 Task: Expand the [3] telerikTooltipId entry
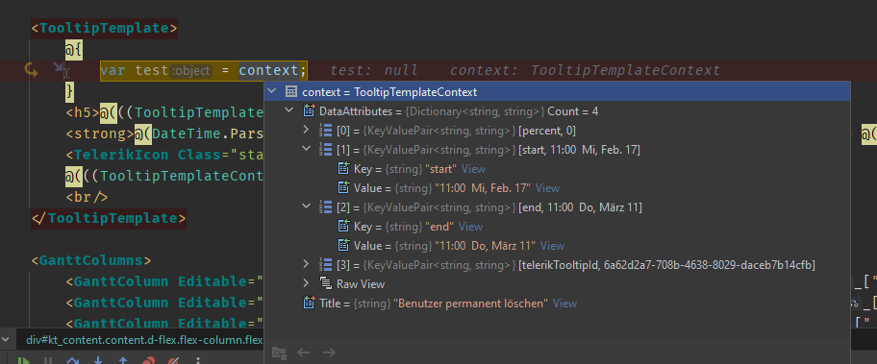(306, 264)
